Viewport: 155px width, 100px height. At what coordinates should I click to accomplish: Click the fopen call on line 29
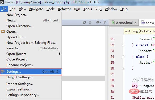click(148, 86)
